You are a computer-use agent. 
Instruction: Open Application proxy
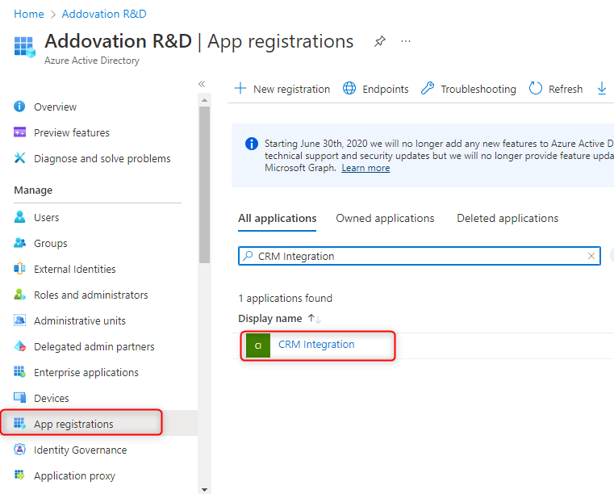74,476
